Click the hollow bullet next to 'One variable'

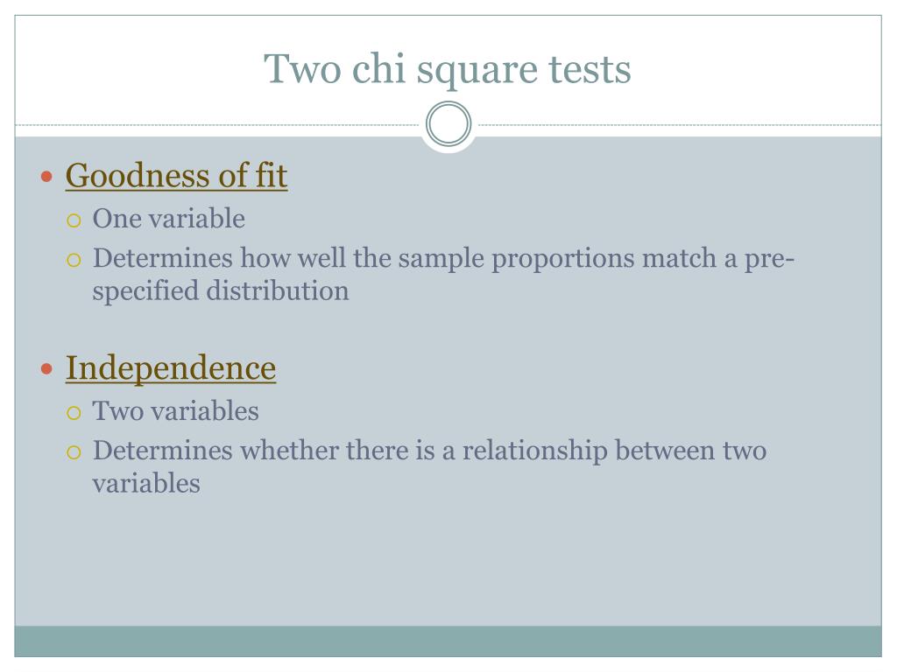click(74, 220)
